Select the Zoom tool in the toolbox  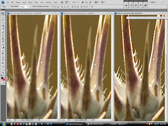tap(3, 73)
